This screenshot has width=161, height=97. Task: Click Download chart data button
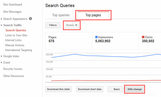point(90,89)
